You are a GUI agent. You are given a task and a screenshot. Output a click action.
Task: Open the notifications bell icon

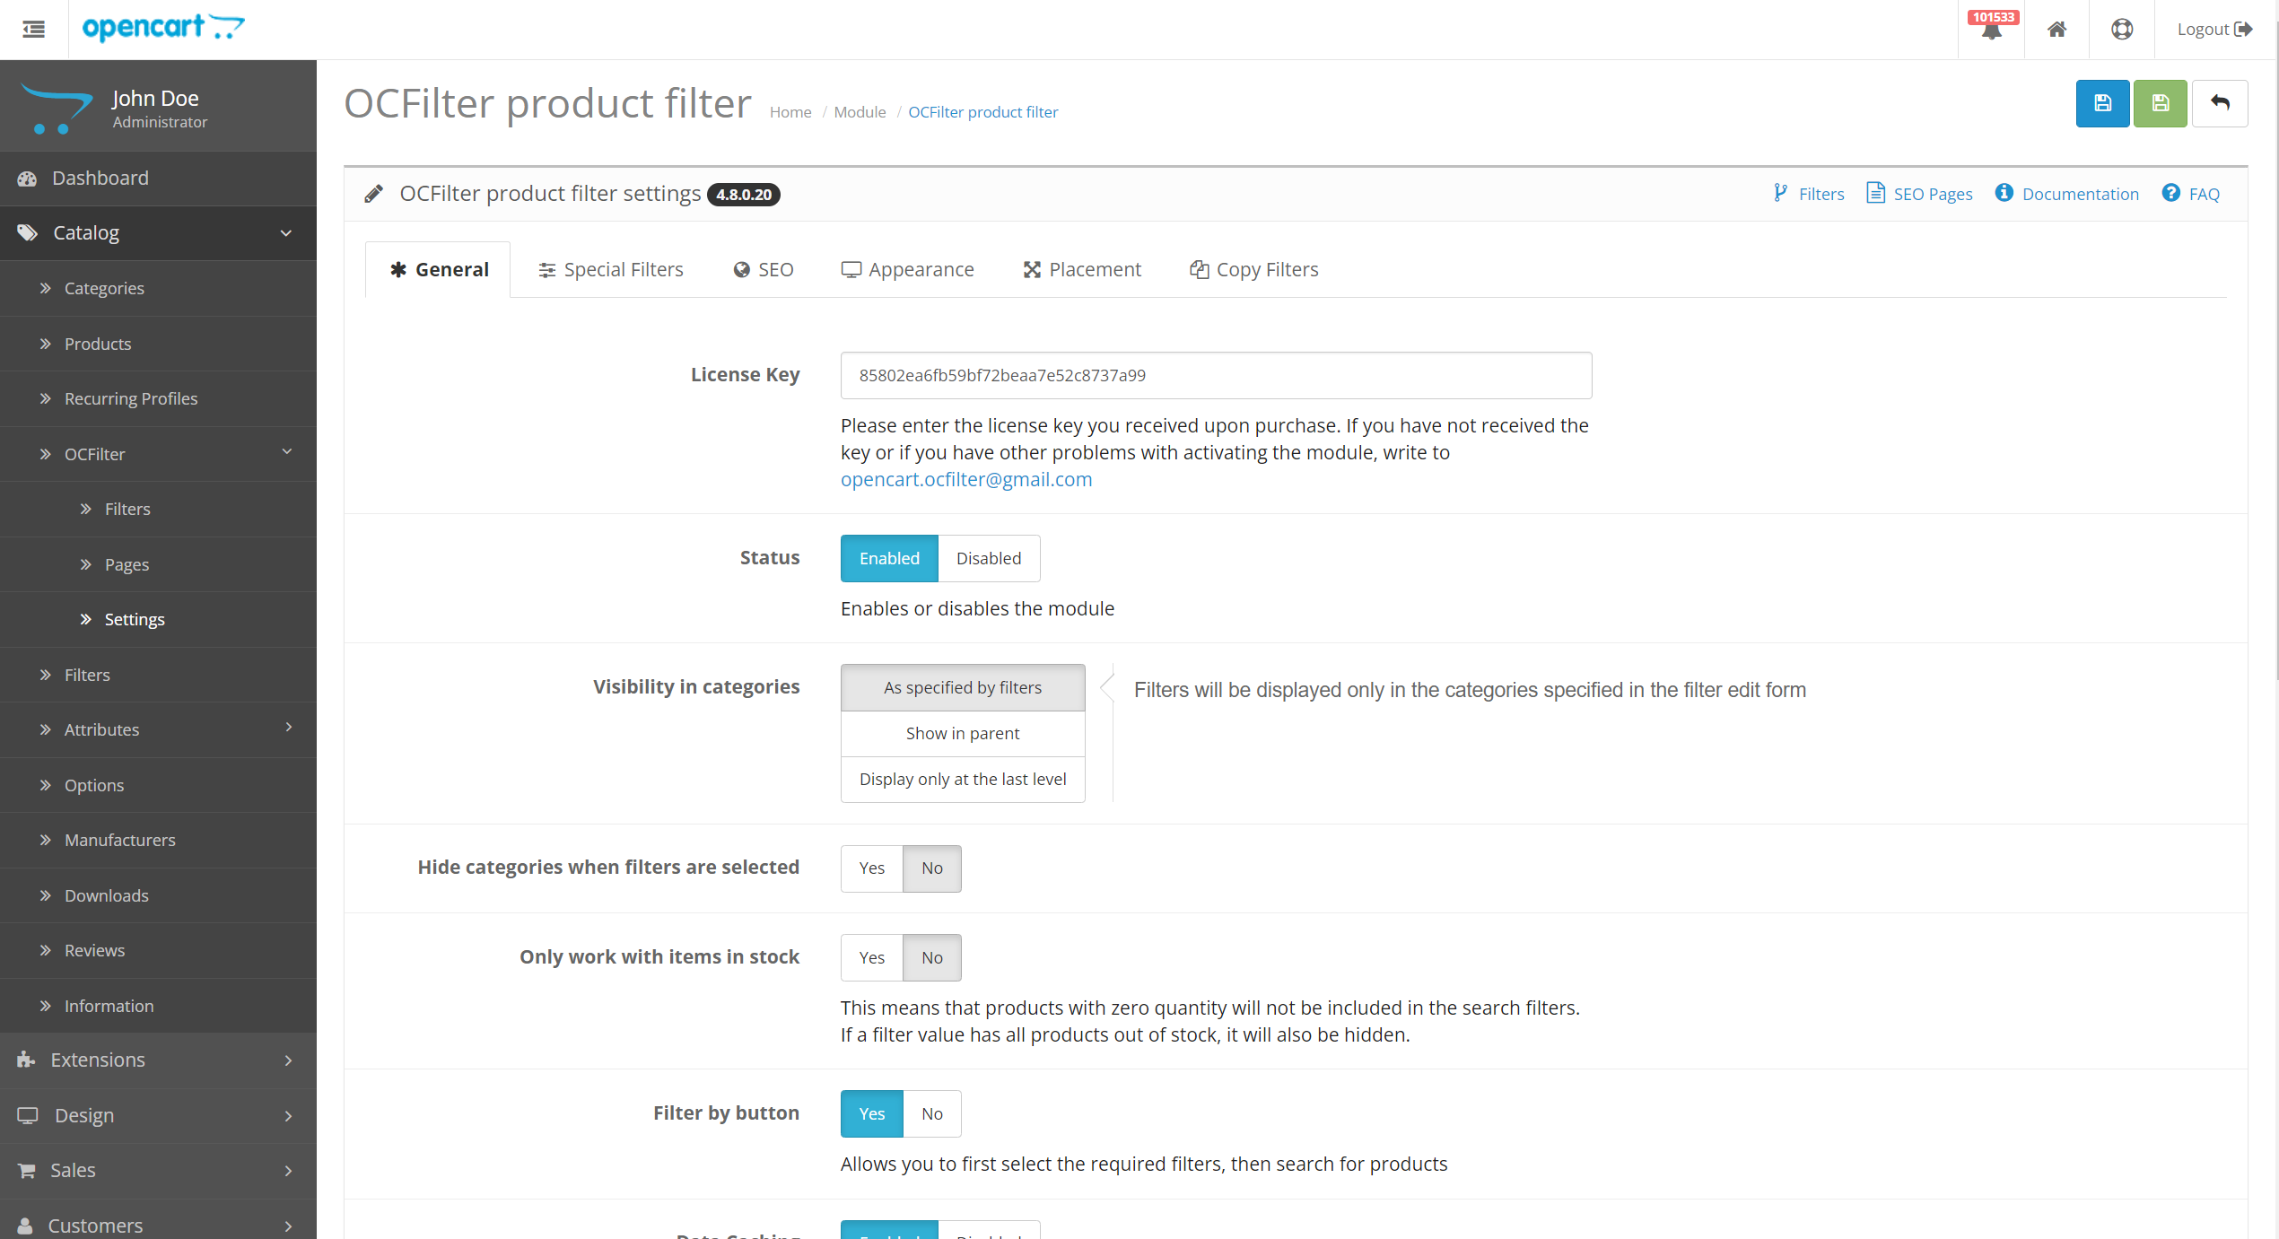(x=1991, y=29)
